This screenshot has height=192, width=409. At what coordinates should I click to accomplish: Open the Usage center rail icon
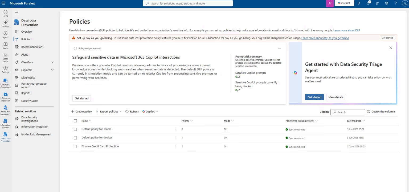pos(5,57)
